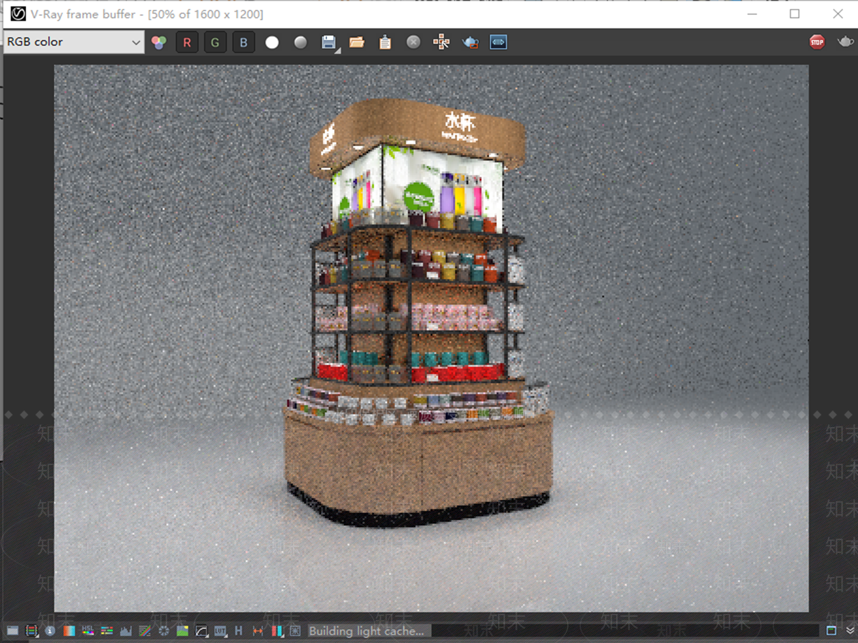Enable track mouse while rendering icon
Viewport: 858px width, 643px height.
[x=441, y=42]
